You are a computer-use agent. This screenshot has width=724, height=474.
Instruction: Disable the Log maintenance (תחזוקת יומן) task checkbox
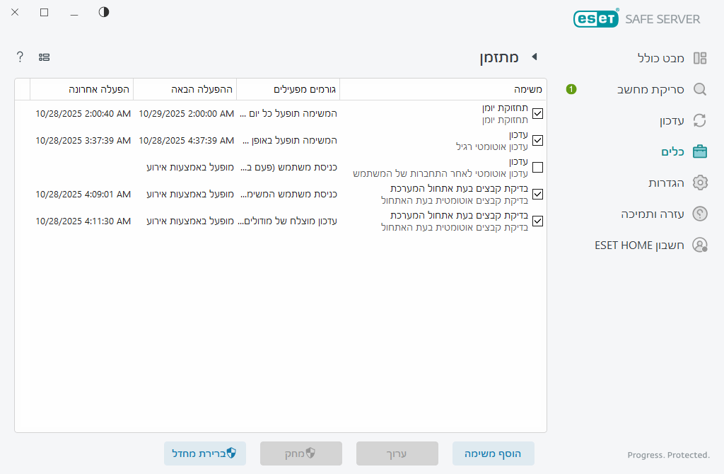click(537, 113)
